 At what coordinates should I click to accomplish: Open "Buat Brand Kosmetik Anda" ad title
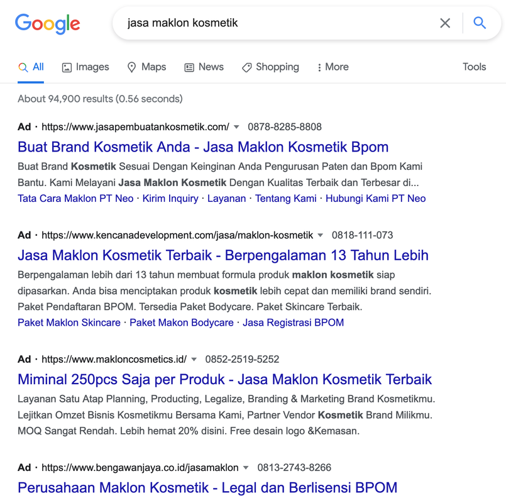[203, 147]
